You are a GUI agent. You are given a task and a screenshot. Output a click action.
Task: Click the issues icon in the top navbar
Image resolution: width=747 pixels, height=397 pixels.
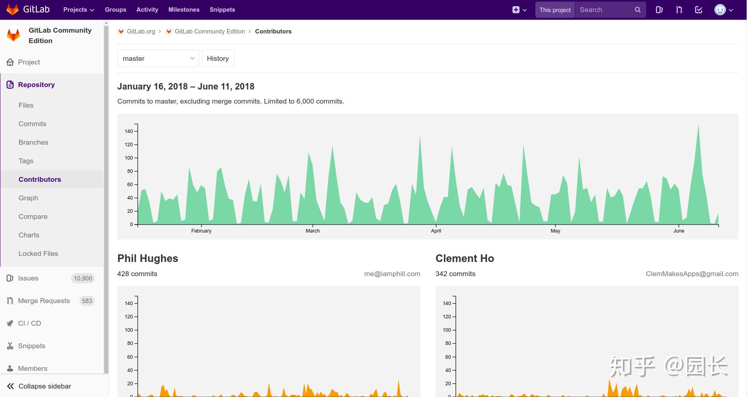tap(659, 9)
